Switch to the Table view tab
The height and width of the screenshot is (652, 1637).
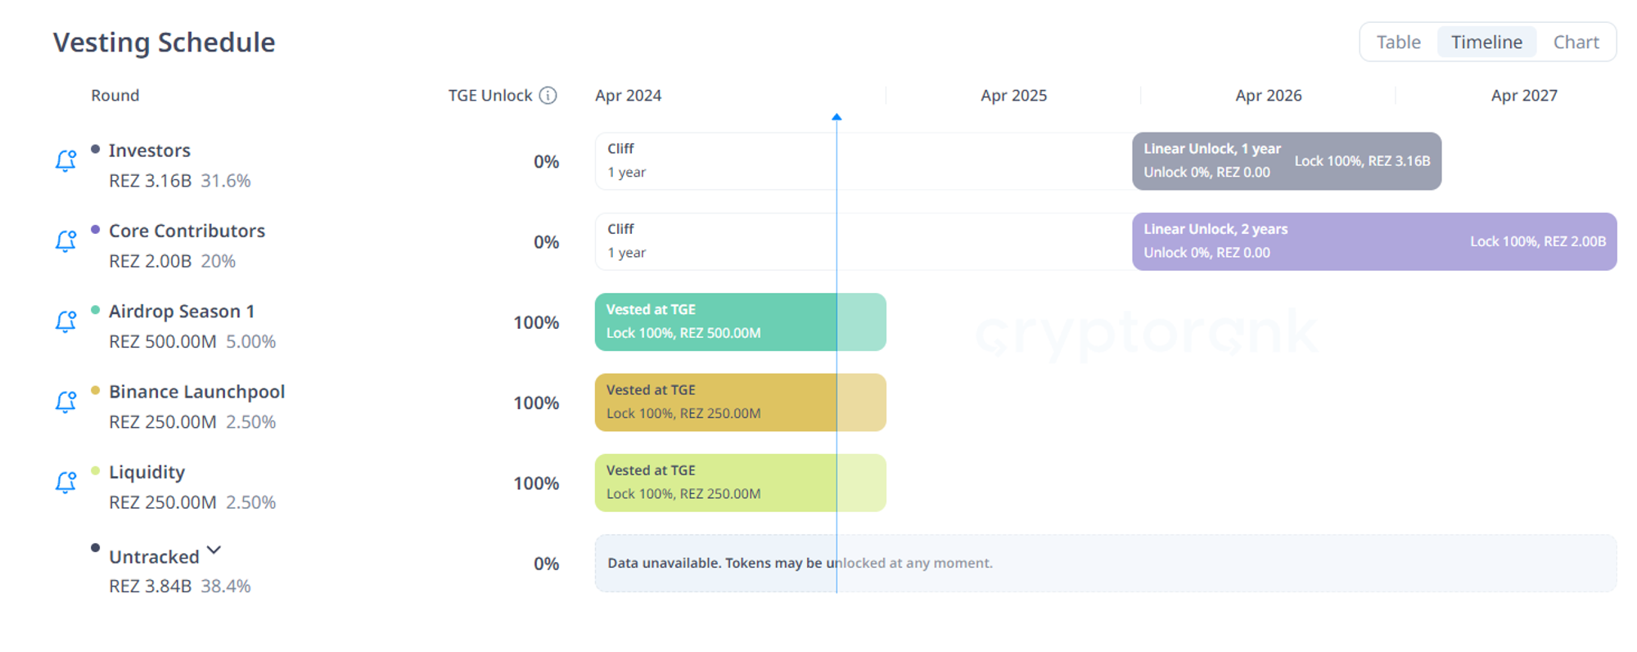[1398, 43]
